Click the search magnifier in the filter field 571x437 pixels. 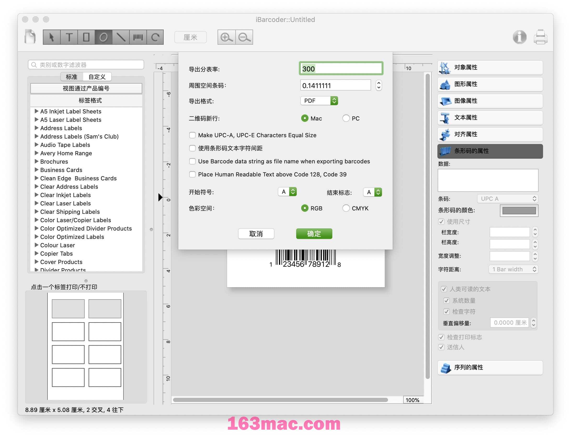coord(34,65)
